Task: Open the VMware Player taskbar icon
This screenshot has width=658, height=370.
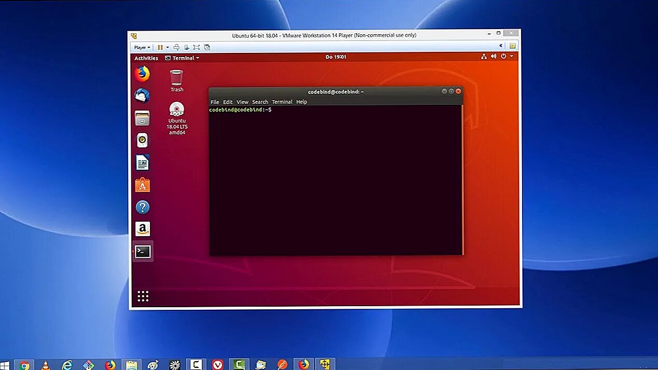Action: click(325, 365)
